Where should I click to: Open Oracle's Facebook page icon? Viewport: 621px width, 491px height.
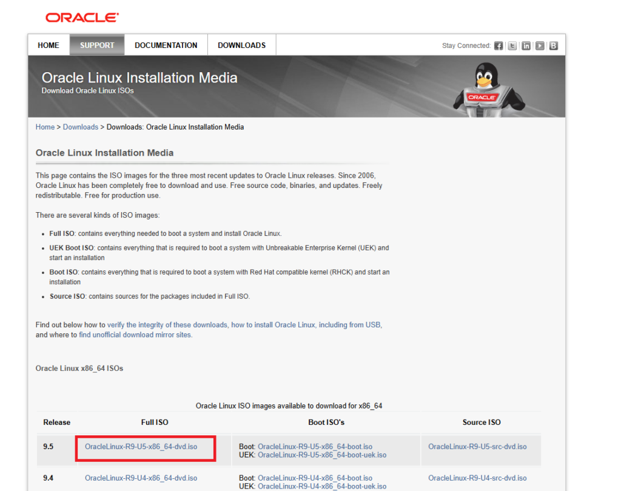pos(498,45)
